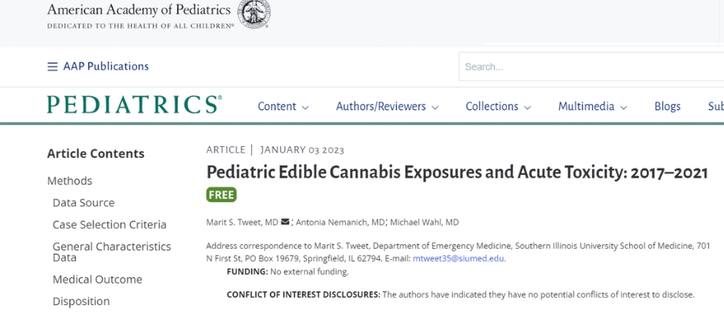This screenshot has height=313, width=724.
Task: Open the AAP Publications hamburger menu icon
Action: click(52, 67)
